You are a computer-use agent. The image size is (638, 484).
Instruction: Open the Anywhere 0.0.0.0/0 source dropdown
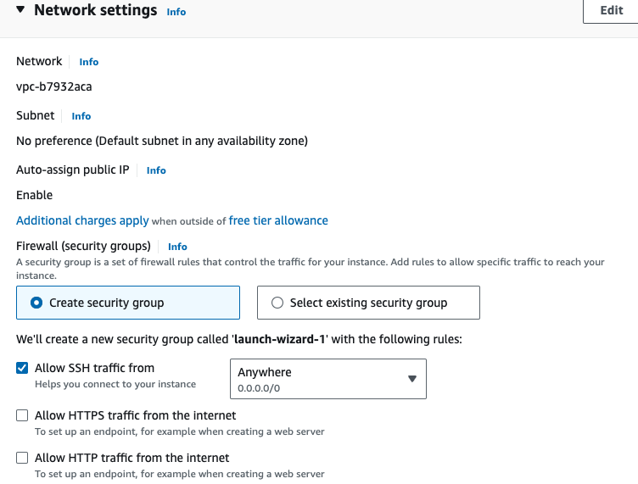point(328,379)
